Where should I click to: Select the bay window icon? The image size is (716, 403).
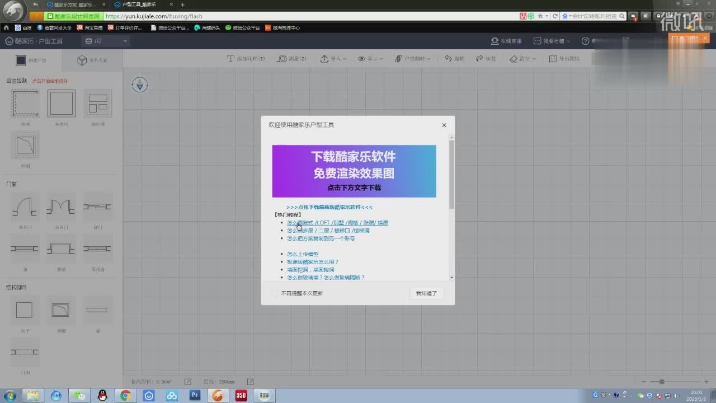(61, 249)
